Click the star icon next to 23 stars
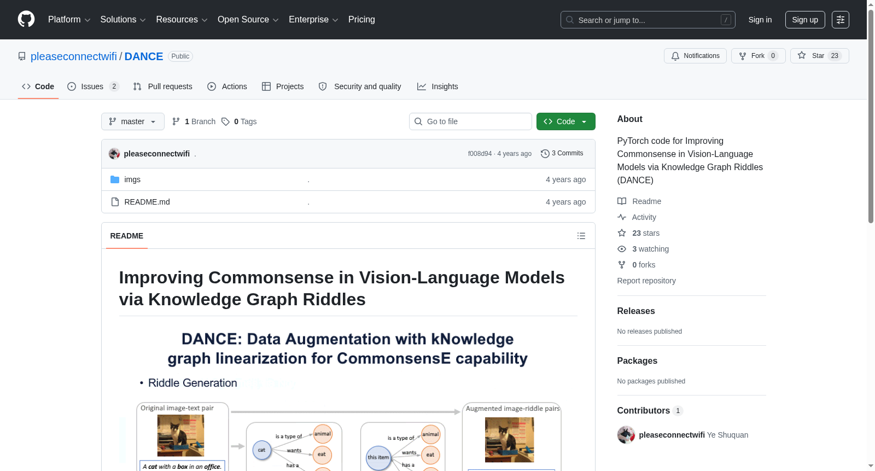 point(622,233)
